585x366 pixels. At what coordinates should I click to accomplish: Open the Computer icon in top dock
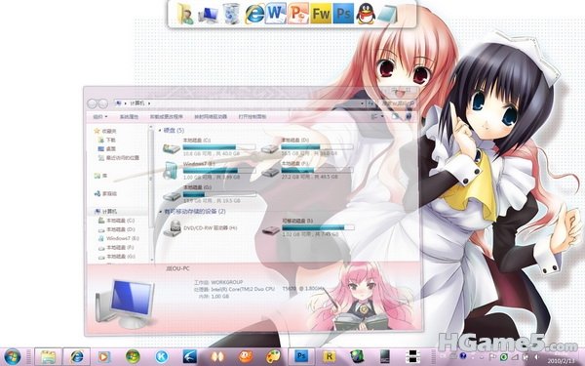[209, 15]
